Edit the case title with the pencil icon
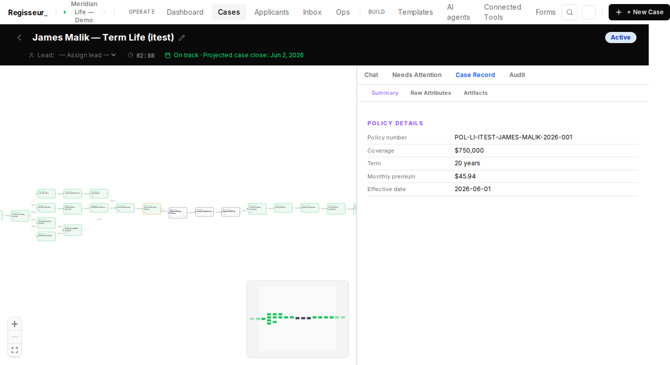Viewport: 670px width, 365px height. coord(182,38)
